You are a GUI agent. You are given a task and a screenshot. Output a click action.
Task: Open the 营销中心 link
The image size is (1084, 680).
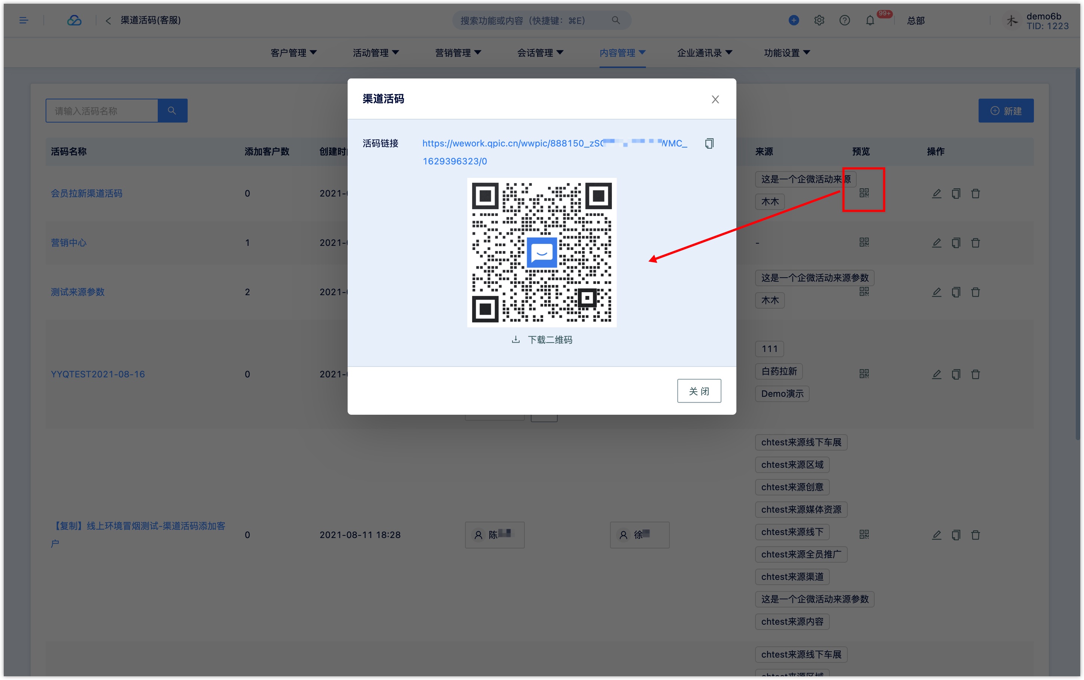click(x=68, y=243)
